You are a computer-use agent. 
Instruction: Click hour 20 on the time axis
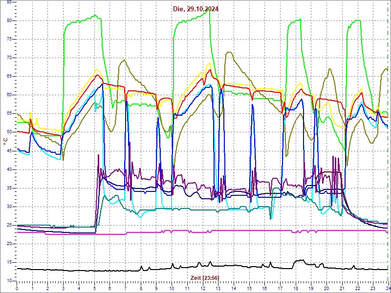(x=326, y=288)
